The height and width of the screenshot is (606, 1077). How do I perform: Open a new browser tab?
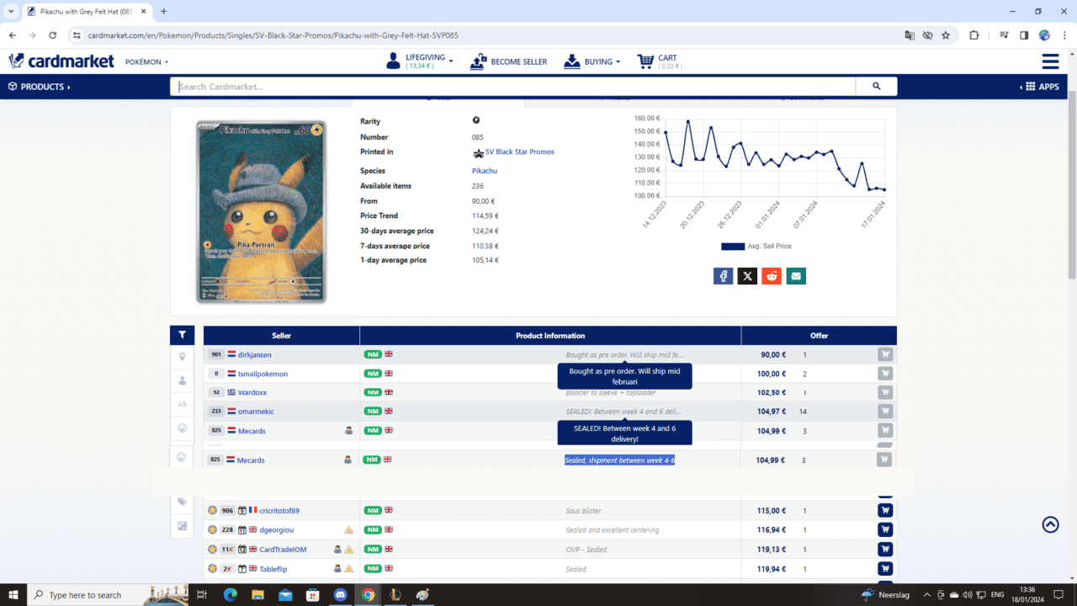pyautogui.click(x=163, y=12)
